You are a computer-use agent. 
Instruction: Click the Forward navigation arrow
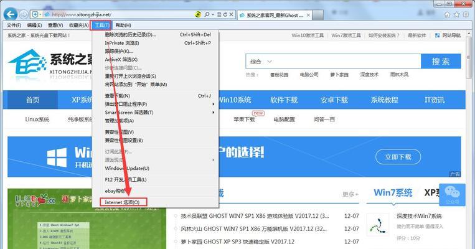coord(23,14)
